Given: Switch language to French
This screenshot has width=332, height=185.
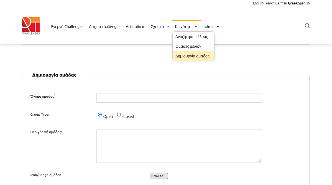Looking at the screenshot, I should tap(269, 3).
